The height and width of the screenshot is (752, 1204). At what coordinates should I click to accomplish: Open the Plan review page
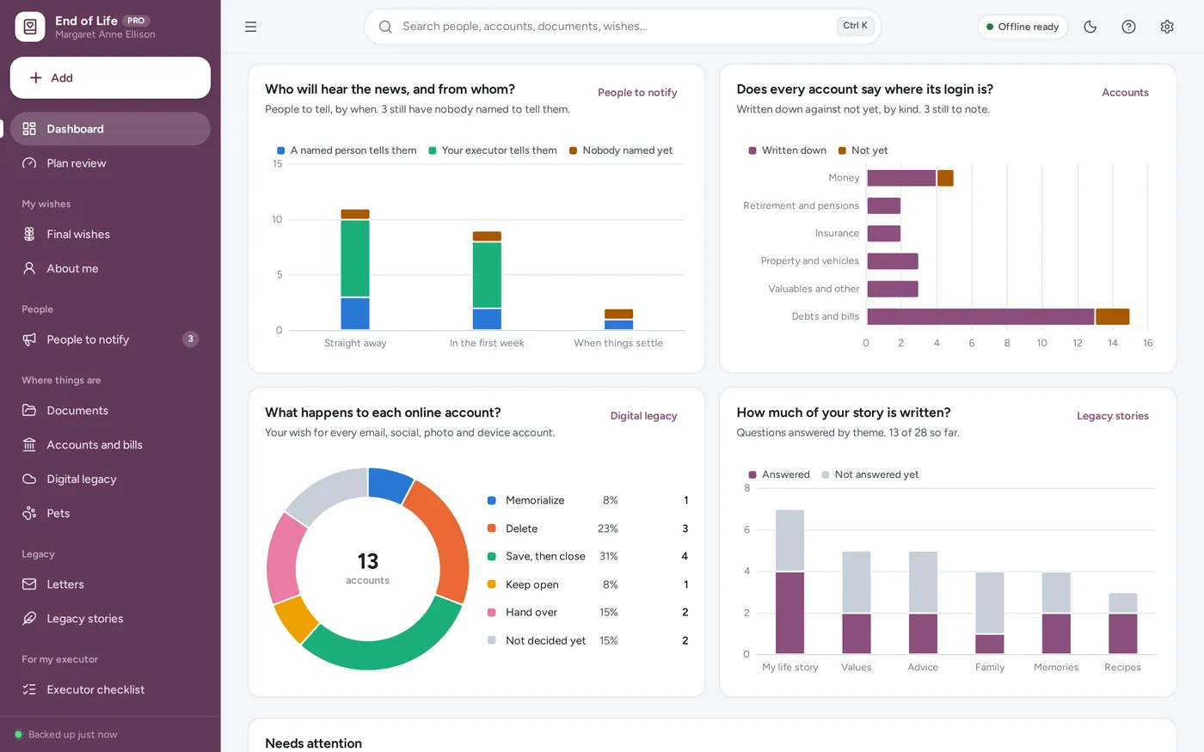point(110,163)
